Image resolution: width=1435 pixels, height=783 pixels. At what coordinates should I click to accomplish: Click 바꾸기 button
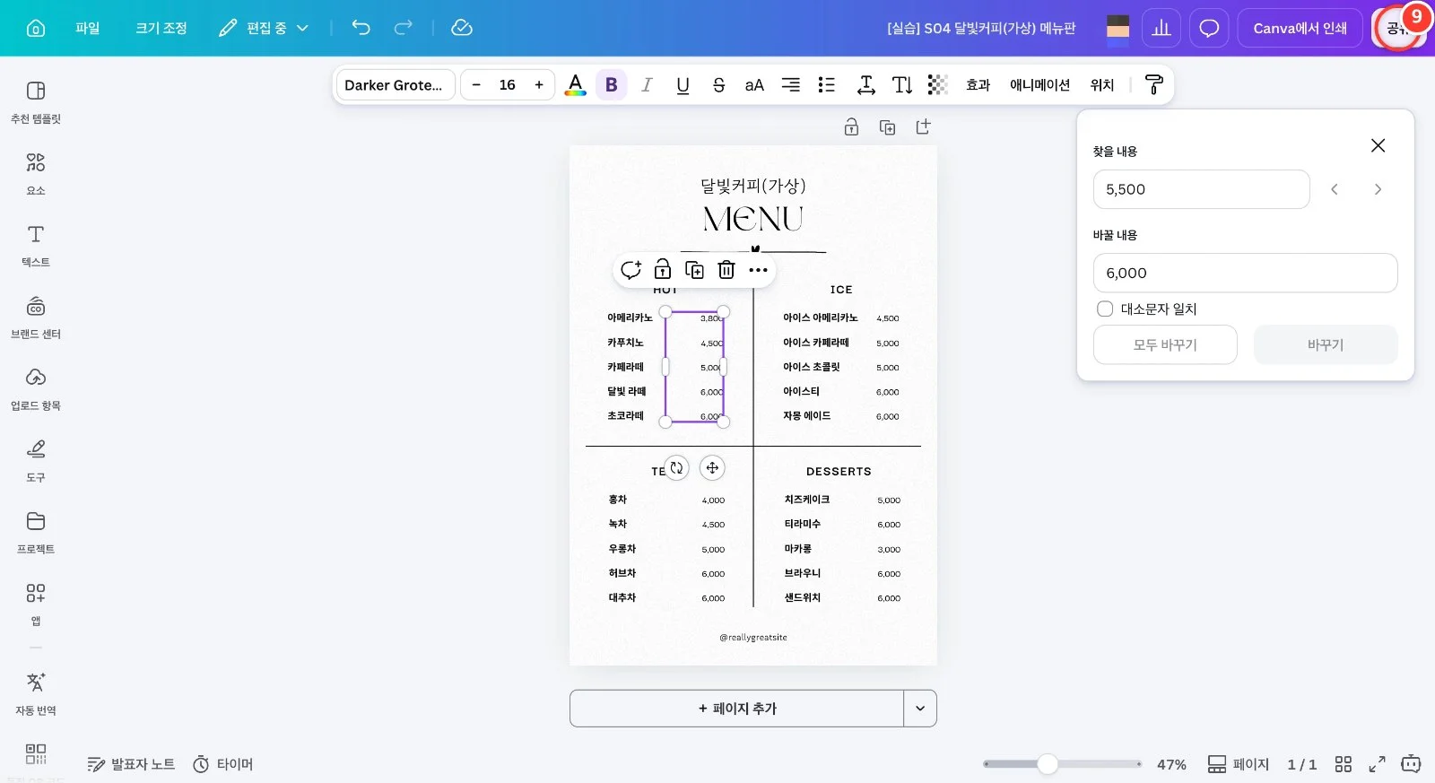(x=1326, y=344)
